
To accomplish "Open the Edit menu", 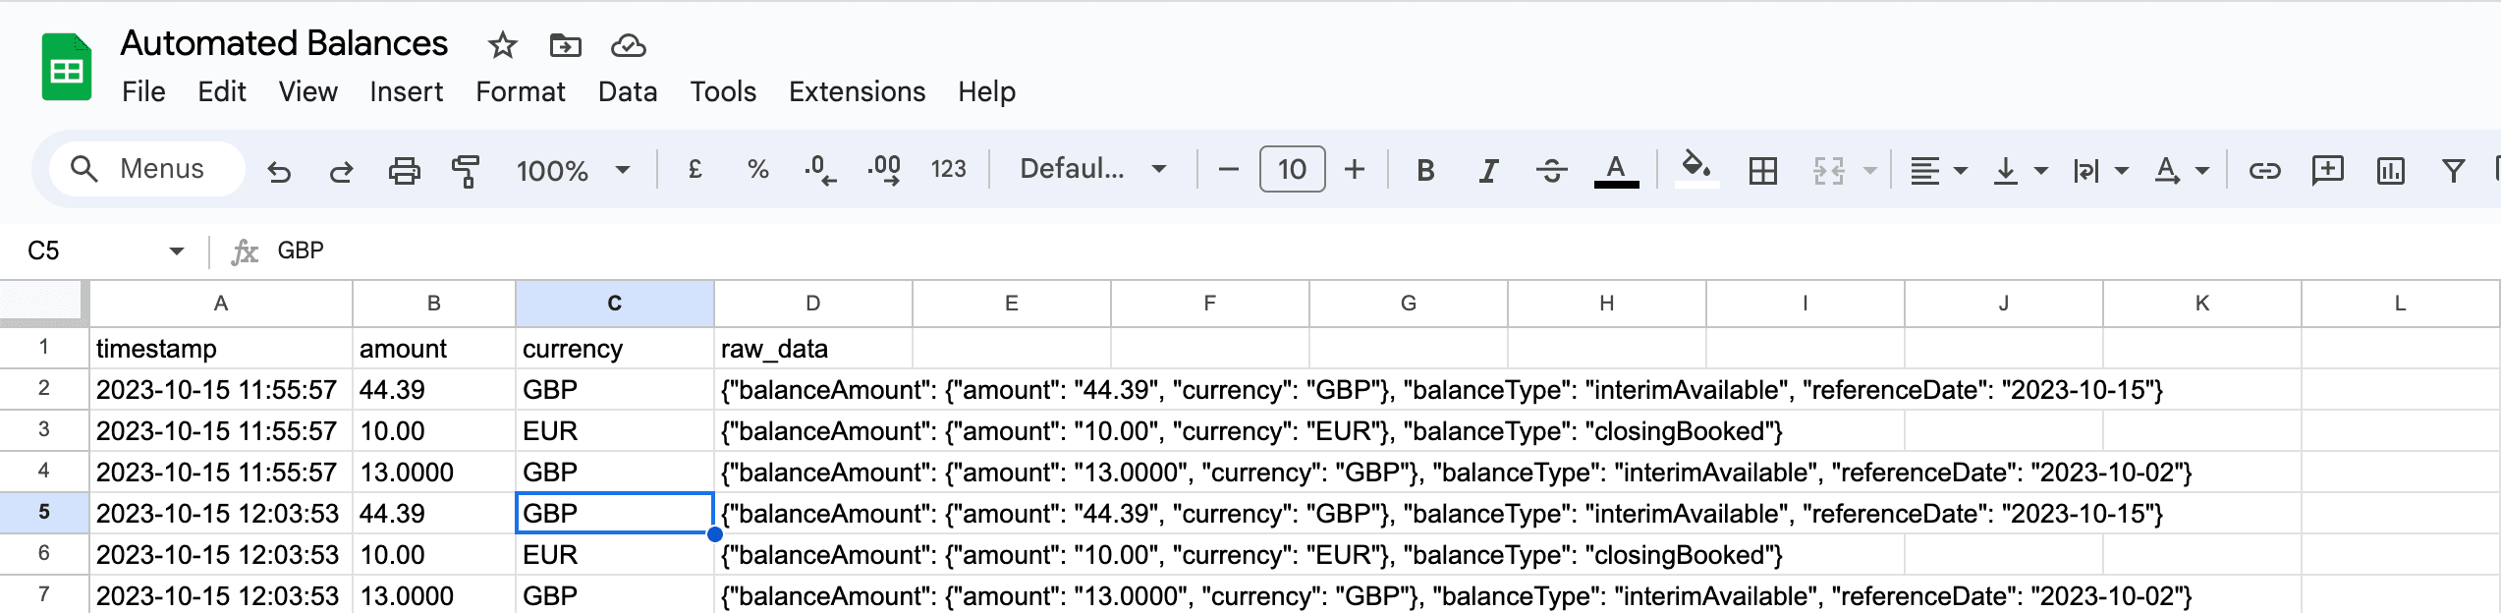I will click(222, 92).
